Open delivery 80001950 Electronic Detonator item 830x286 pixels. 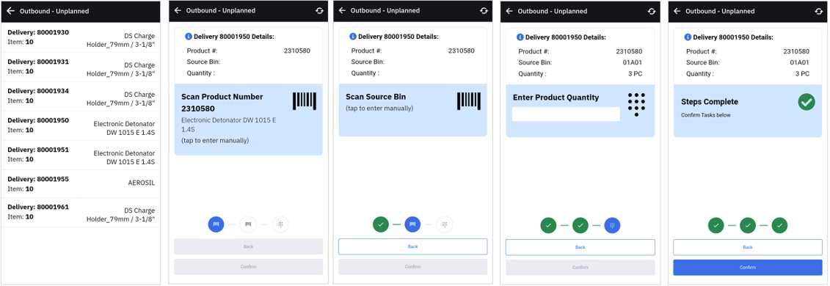click(x=81, y=125)
